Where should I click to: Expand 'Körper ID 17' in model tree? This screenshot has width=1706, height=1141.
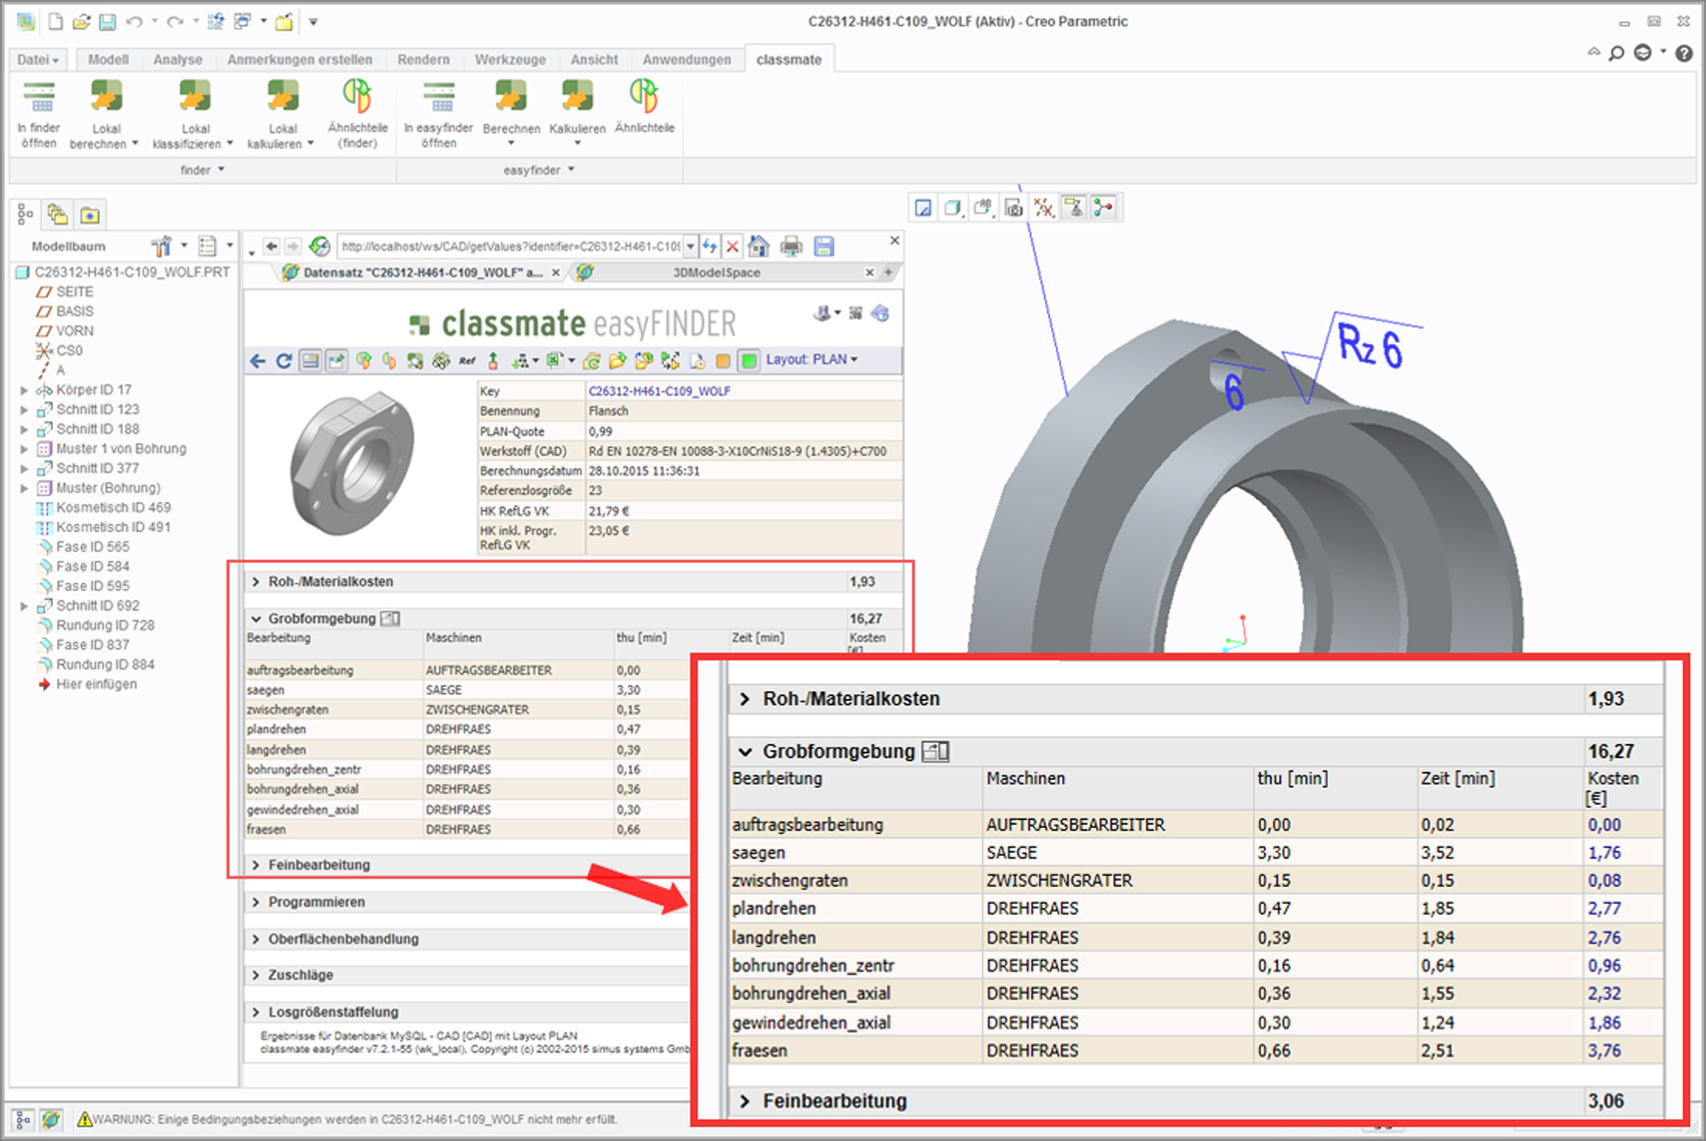[24, 390]
